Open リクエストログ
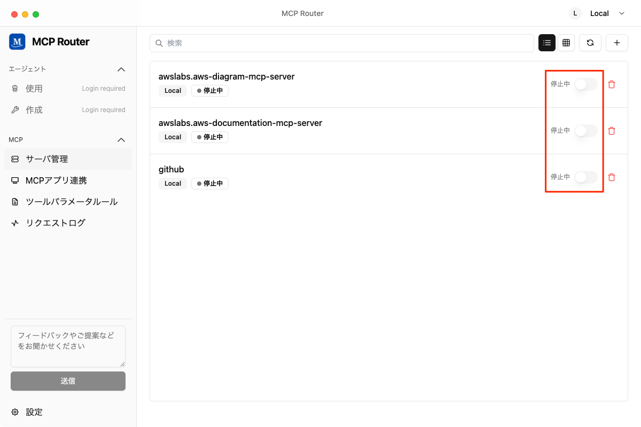The height and width of the screenshot is (427, 641). (x=68, y=223)
